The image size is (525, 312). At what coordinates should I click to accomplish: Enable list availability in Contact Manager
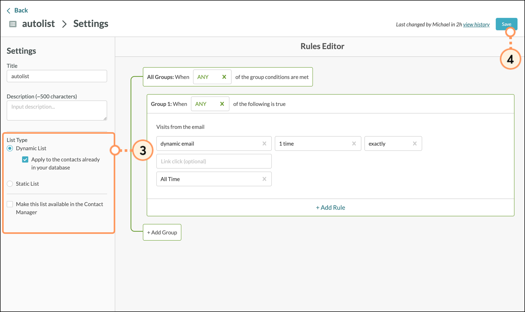10,204
